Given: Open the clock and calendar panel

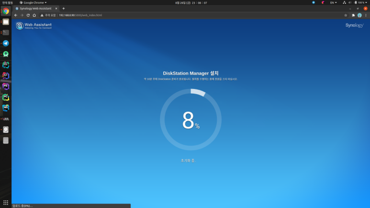Looking at the screenshot, I should point(191,3).
